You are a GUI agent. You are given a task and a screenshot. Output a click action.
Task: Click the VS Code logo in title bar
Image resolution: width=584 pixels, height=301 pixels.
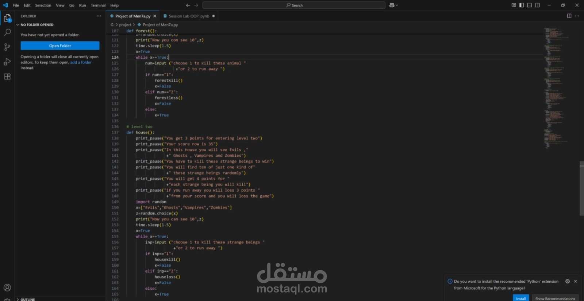pyautogui.click(x=5, y=5)
